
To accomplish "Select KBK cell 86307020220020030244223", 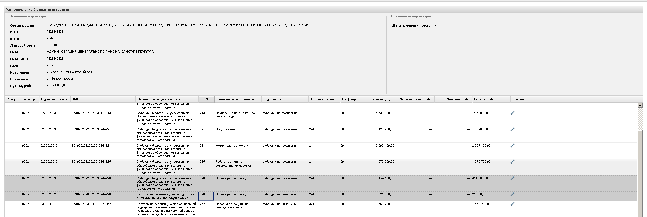I will click(91, 146).
